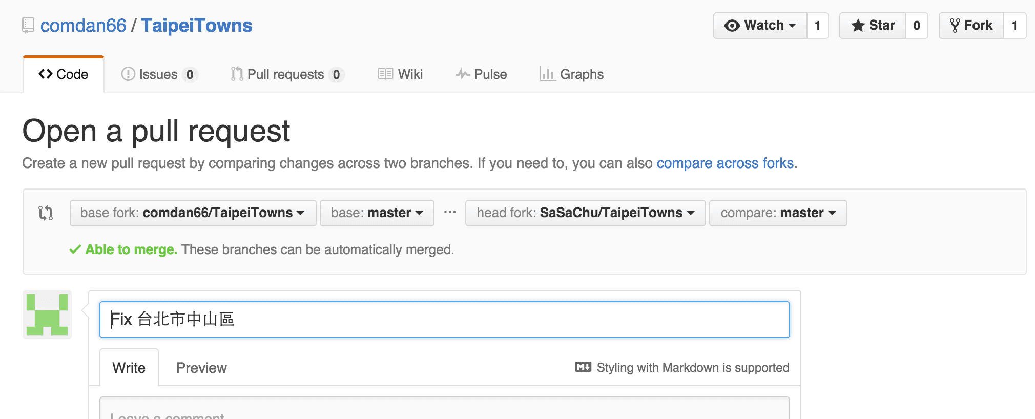
Task: Click the Pulse activity icon
Action: (463, 74)
